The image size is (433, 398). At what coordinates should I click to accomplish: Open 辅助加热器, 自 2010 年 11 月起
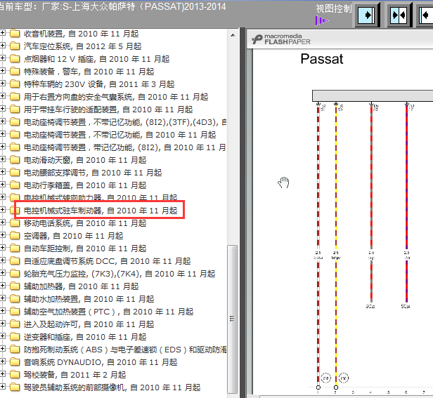tap(82, 286)
